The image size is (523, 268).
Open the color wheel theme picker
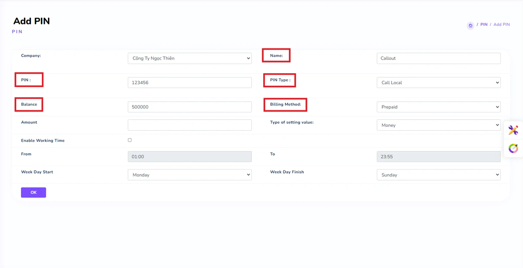point(513,148)
